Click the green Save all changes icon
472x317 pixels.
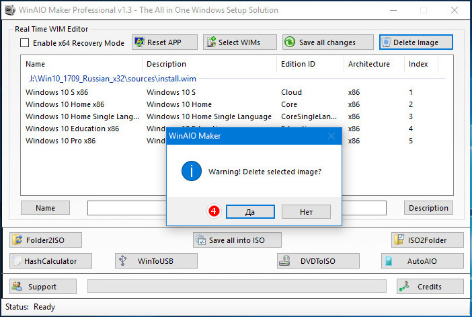(290, 42)
